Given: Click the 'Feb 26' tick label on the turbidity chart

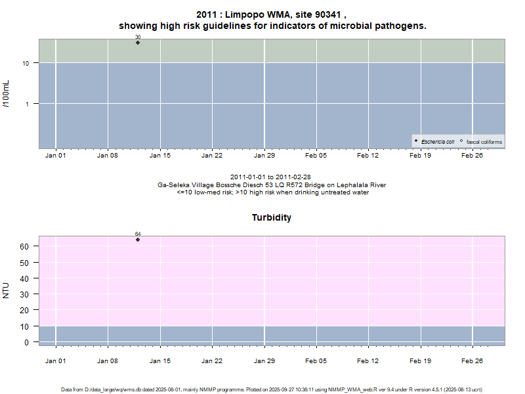Looking at the screenshot, I should tap(472, 361).
